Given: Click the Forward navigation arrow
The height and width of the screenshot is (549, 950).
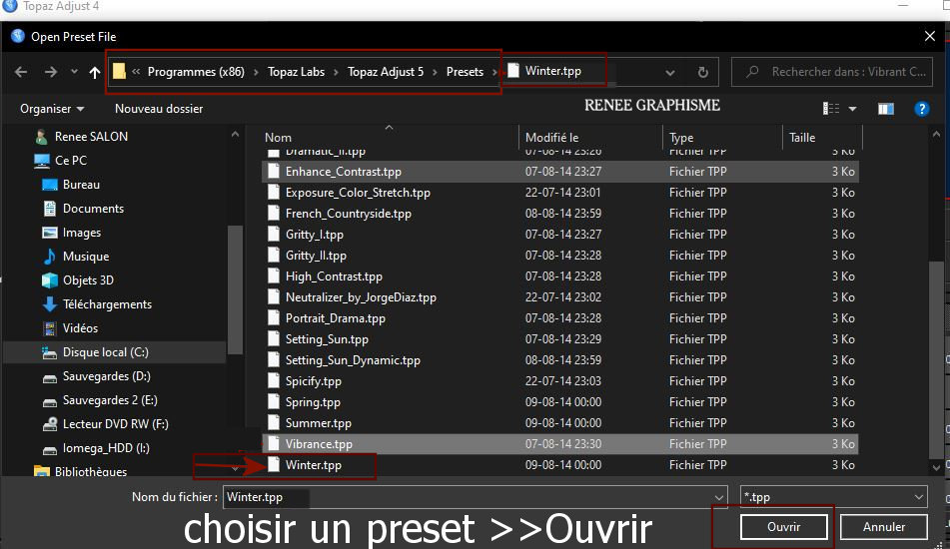Looking at the screenshot, I should pos(51,72).
